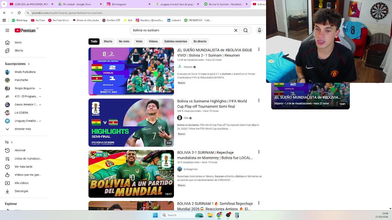Screen dimensions: 392x220
Task: Open Chrome from the taskbar
Action: coord(219,215)
